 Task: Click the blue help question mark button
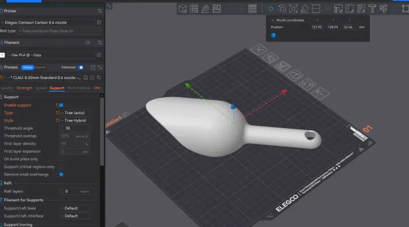pyautogui.click(x=273, y=35)
